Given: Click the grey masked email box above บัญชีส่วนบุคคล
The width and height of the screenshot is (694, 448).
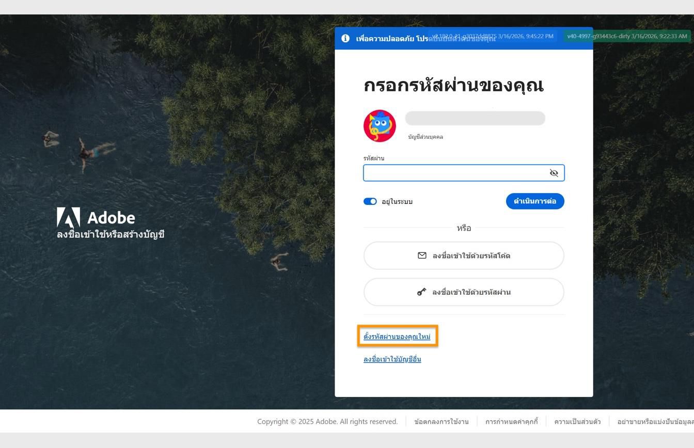Looking at the screenshot, I should point(474,118).
